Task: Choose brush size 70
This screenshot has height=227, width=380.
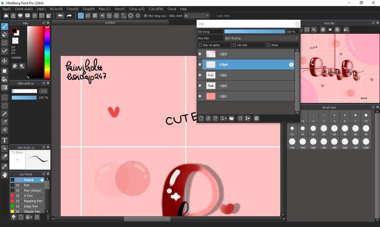Action: coord(366,129)
